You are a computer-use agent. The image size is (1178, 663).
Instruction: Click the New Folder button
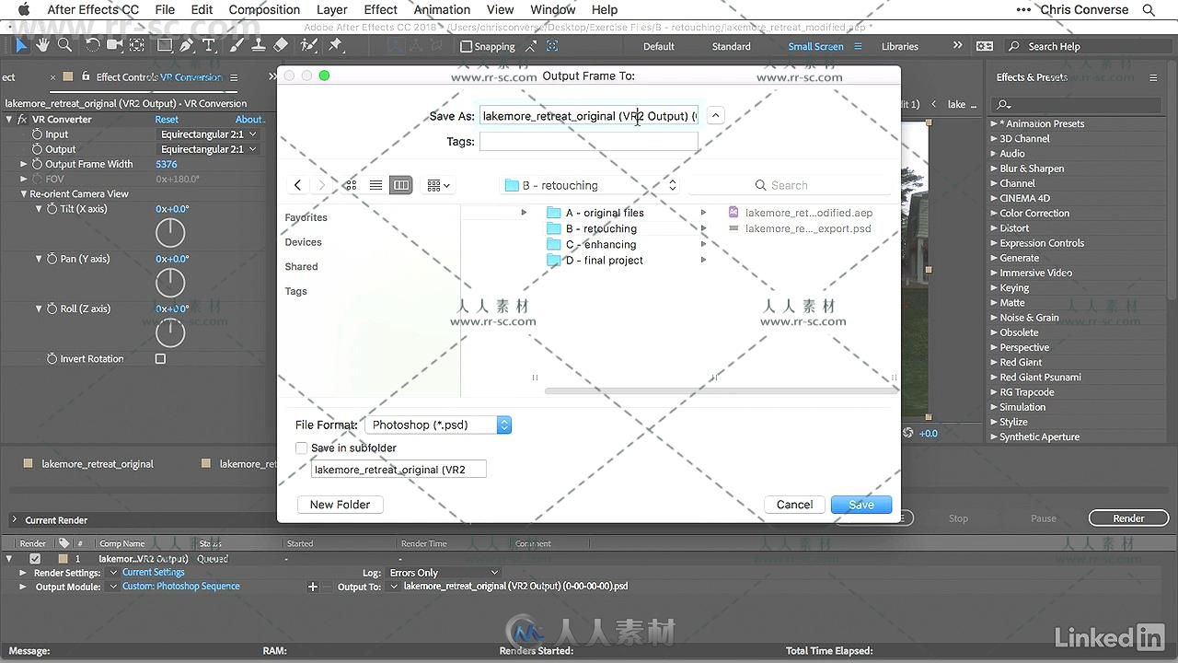tap(340, 505)
